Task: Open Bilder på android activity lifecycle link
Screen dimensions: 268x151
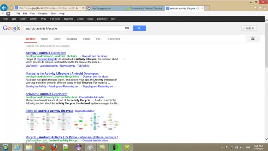Action: [49, 111]
